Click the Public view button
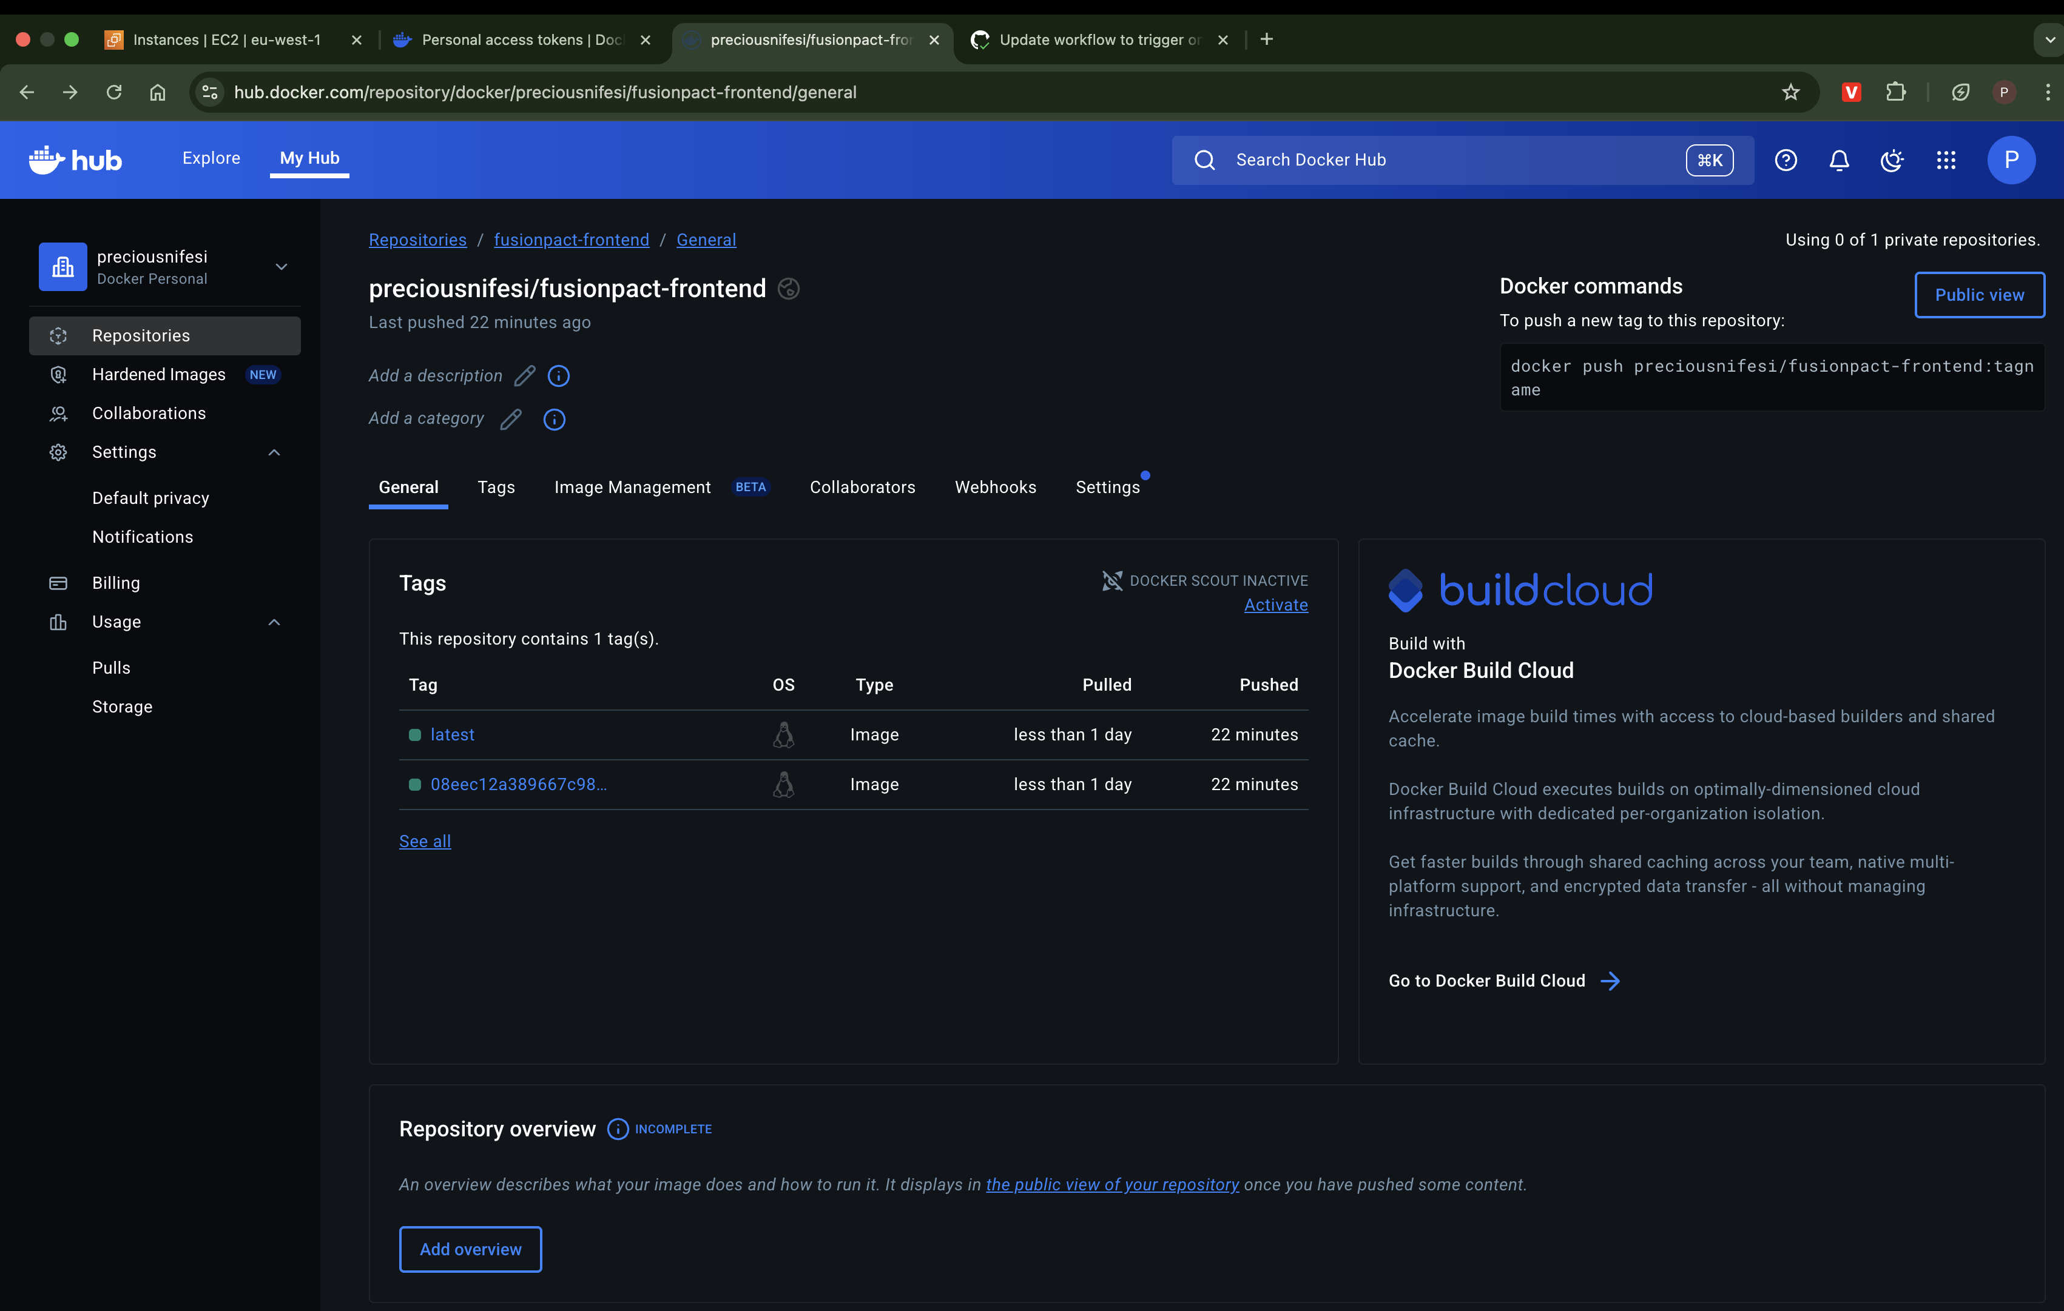This screenshot has width=2064, height=1311. point(1979,295)
